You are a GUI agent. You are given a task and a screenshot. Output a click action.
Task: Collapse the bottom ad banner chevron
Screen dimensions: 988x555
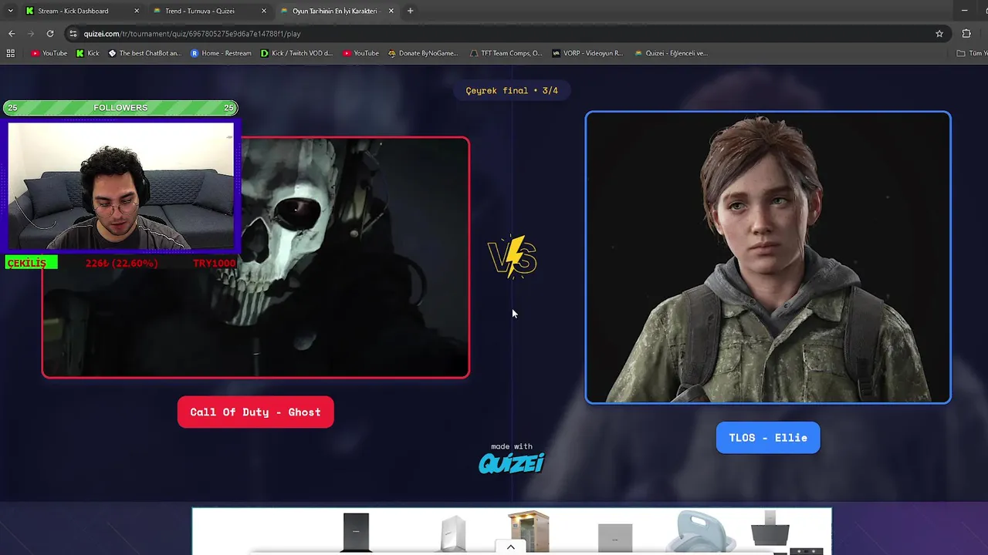pos(510,547)
